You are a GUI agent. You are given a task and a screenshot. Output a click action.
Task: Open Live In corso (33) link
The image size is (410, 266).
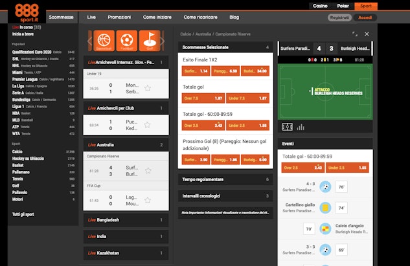(x=27, y=27)
